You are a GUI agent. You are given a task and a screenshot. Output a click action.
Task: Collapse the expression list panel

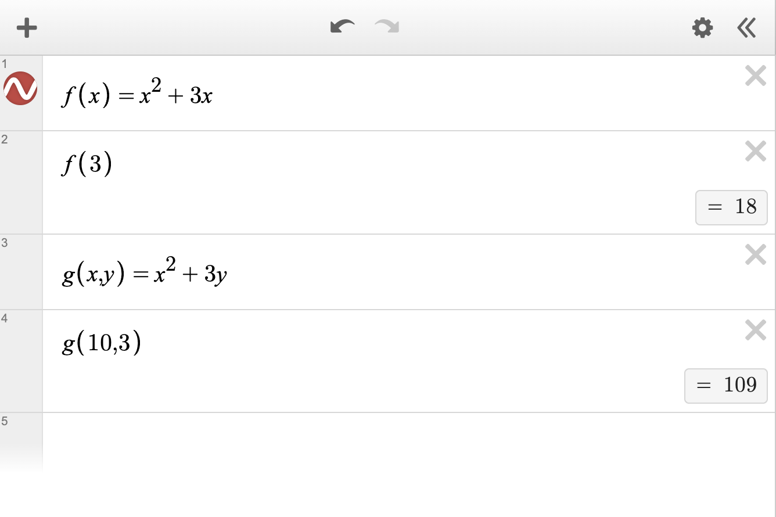tap(746, 28)
